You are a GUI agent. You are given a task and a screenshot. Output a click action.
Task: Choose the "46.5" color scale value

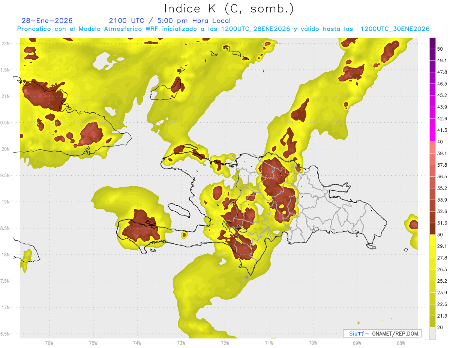click(x=442, y=84)
